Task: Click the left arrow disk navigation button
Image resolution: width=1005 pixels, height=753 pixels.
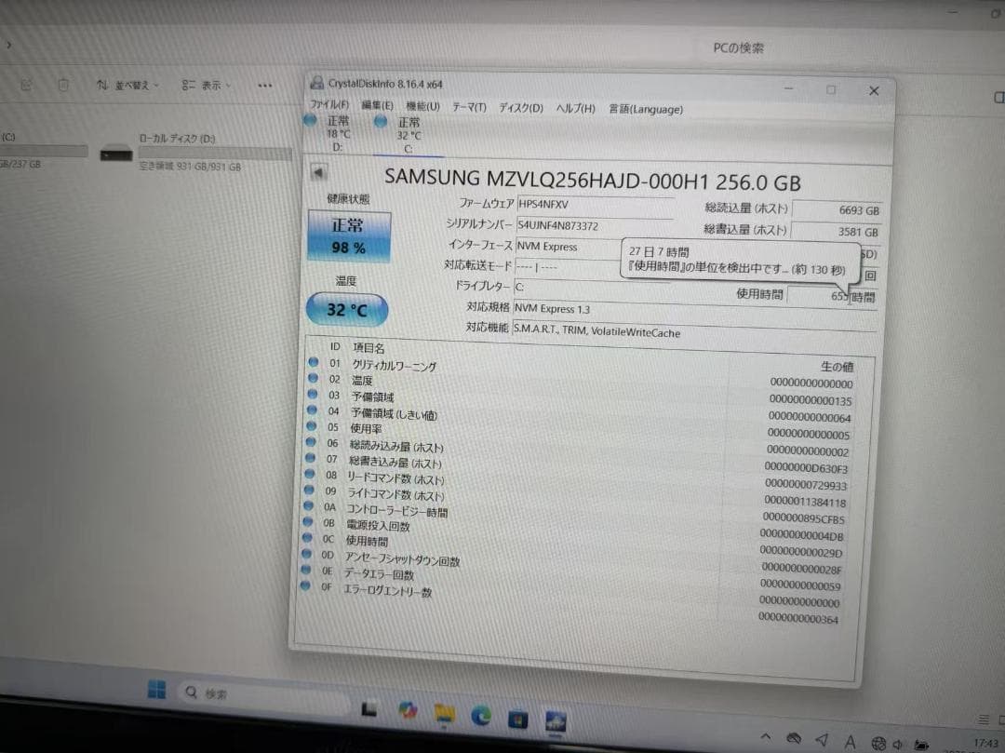Action: (x=319, y=169)
